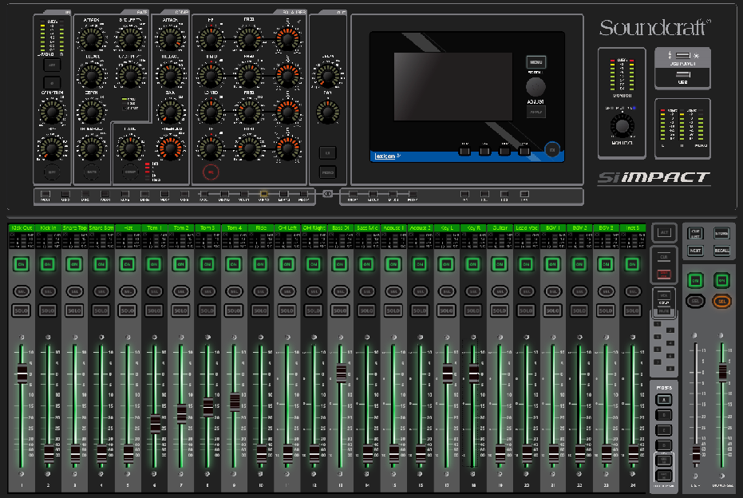
Task: Toggle the COMP in/out round button
Action: point(130,172)
